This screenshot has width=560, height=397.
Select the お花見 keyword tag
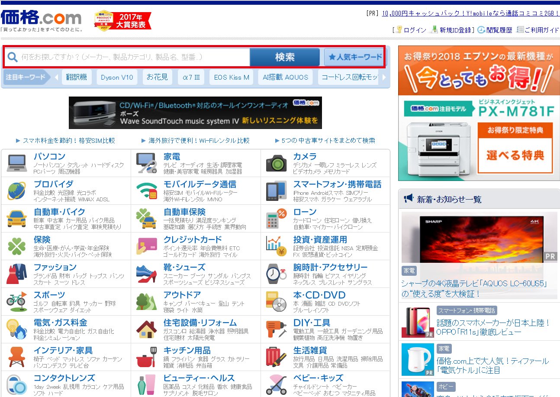(x=157, y=77)
